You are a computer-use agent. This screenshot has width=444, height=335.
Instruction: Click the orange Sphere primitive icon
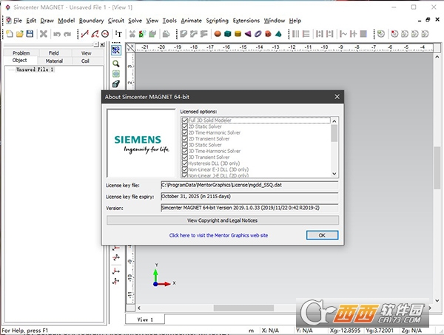(218, 34)
